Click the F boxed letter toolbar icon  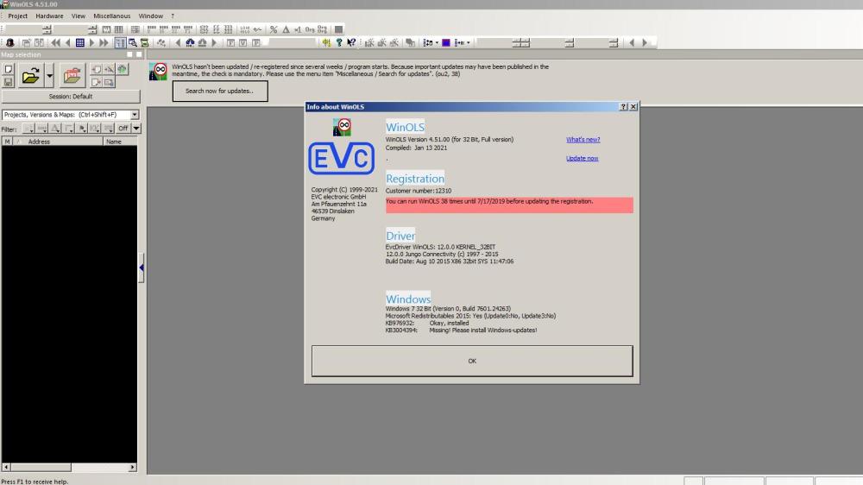click(230, 42)
